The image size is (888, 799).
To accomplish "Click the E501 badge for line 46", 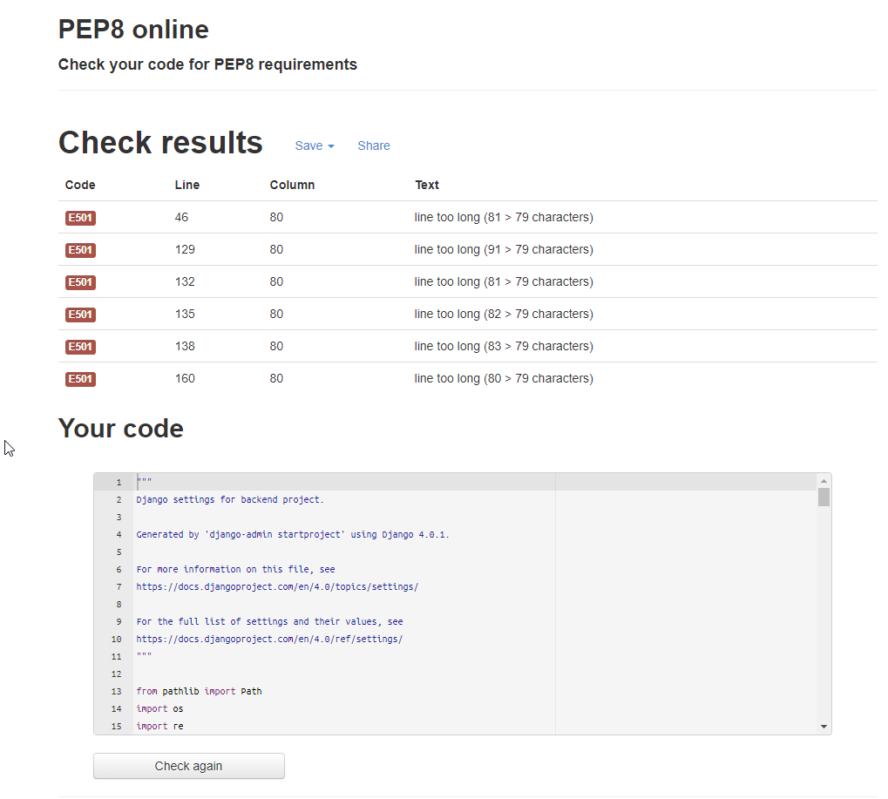I will tap(79, 218).
